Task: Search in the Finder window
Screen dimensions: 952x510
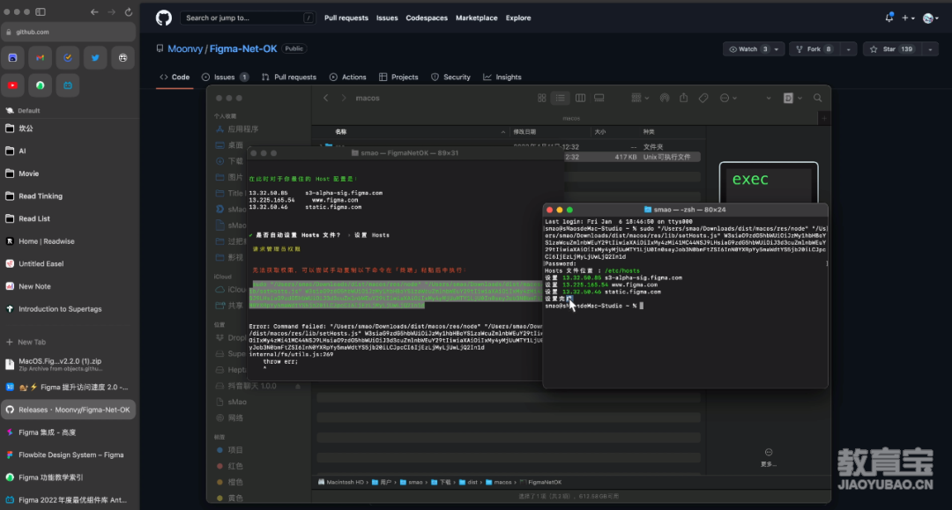Action: tap(818, 99)
